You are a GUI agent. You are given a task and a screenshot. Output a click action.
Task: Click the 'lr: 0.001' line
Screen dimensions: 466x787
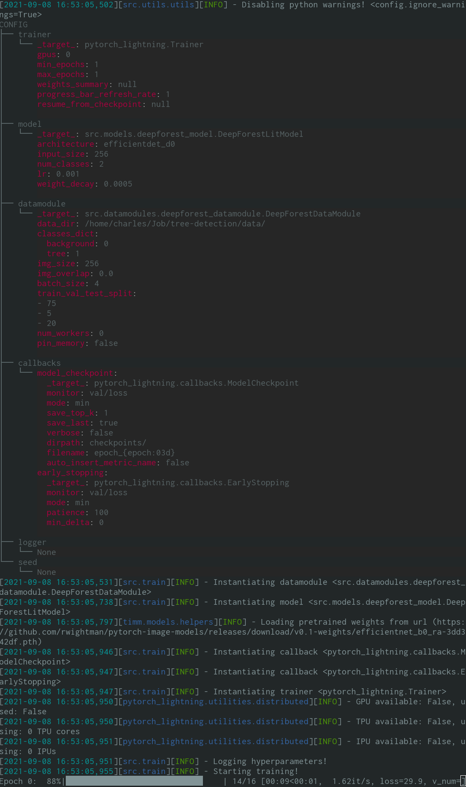pyautogui.click(x=58, y=174)
